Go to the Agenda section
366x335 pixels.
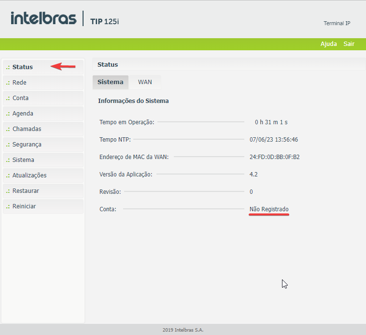(x=23, y=114)
